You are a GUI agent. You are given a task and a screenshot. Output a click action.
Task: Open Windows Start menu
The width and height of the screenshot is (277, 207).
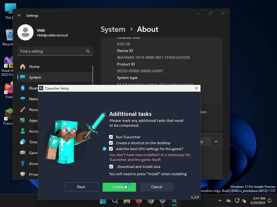[x=103, y=201]
